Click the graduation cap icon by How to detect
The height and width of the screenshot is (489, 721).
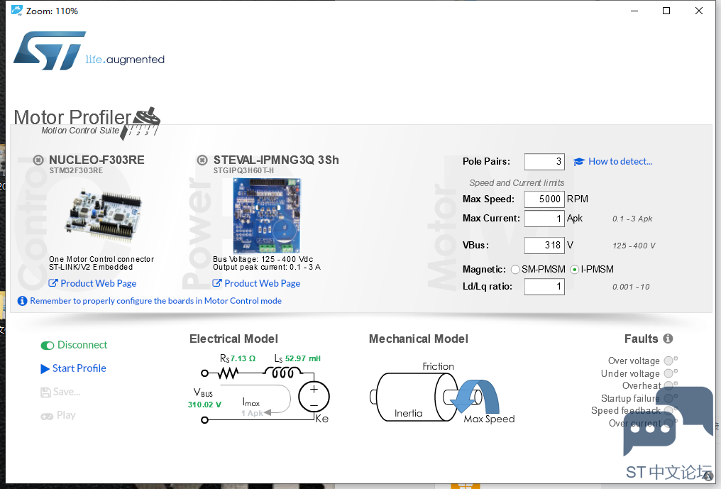pyautogui.click(x=579, y=162)
